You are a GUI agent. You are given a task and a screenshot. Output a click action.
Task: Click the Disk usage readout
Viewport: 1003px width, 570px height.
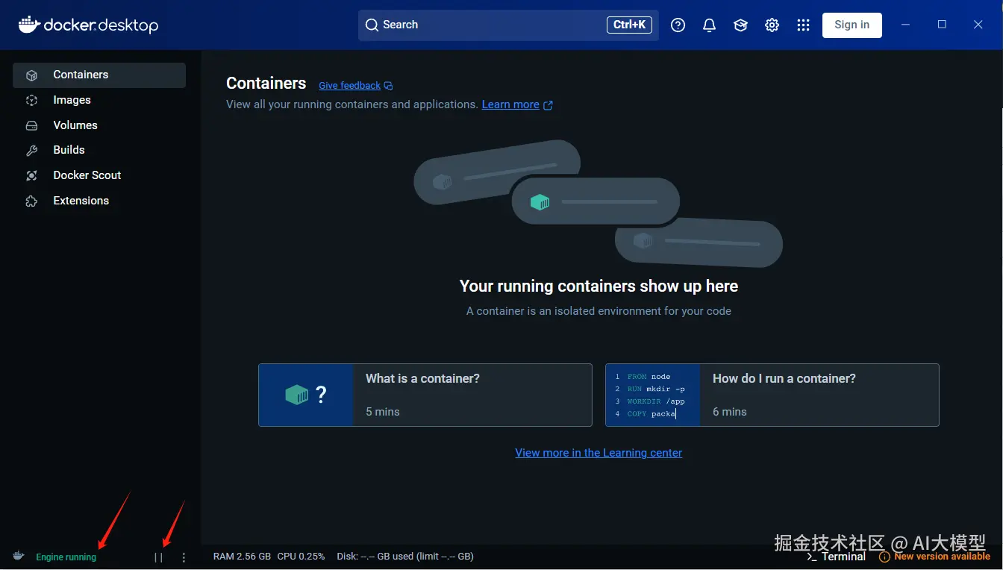point(405,557)
